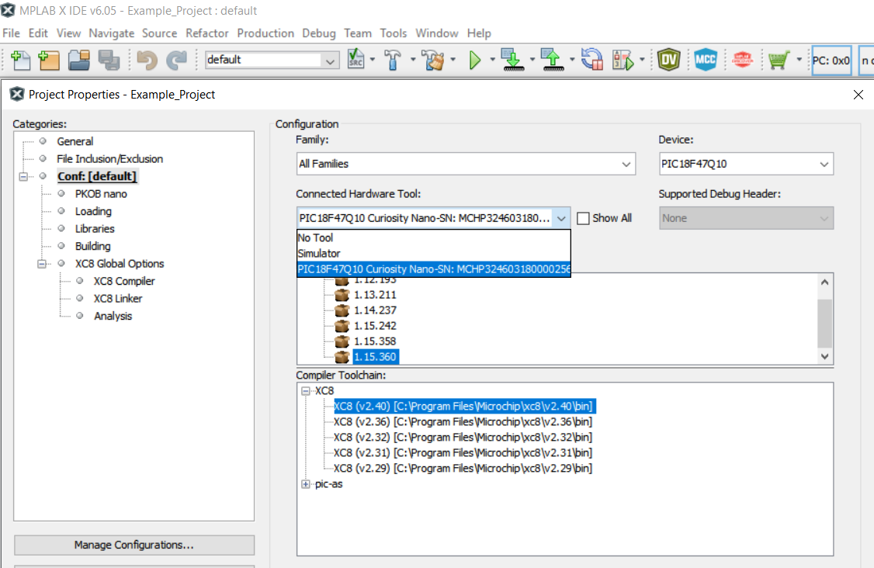The width and height of the screenshot is (874, 568).
Task: Select the Building category
Action: pos(92,246)
